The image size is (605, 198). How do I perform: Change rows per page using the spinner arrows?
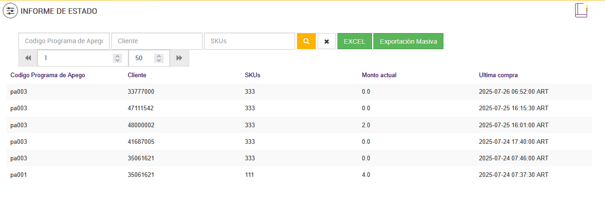pos(159,58)
